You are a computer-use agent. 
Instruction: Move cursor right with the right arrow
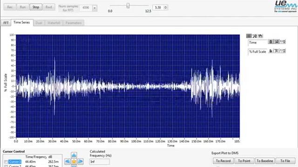pos(81,161)
